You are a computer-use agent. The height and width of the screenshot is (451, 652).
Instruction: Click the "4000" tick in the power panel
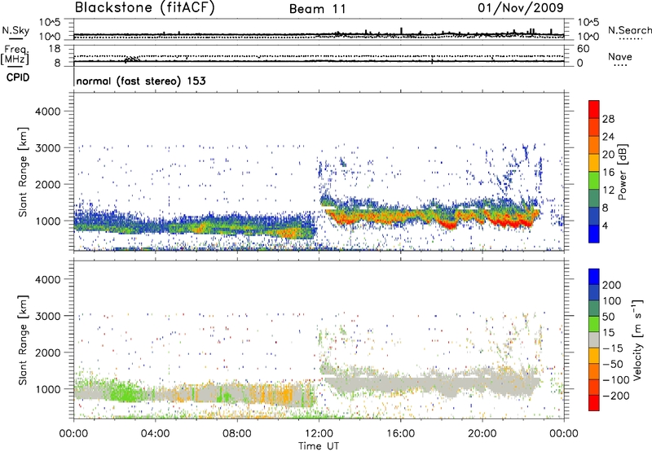pyautogui.click(x=47, y=112)
